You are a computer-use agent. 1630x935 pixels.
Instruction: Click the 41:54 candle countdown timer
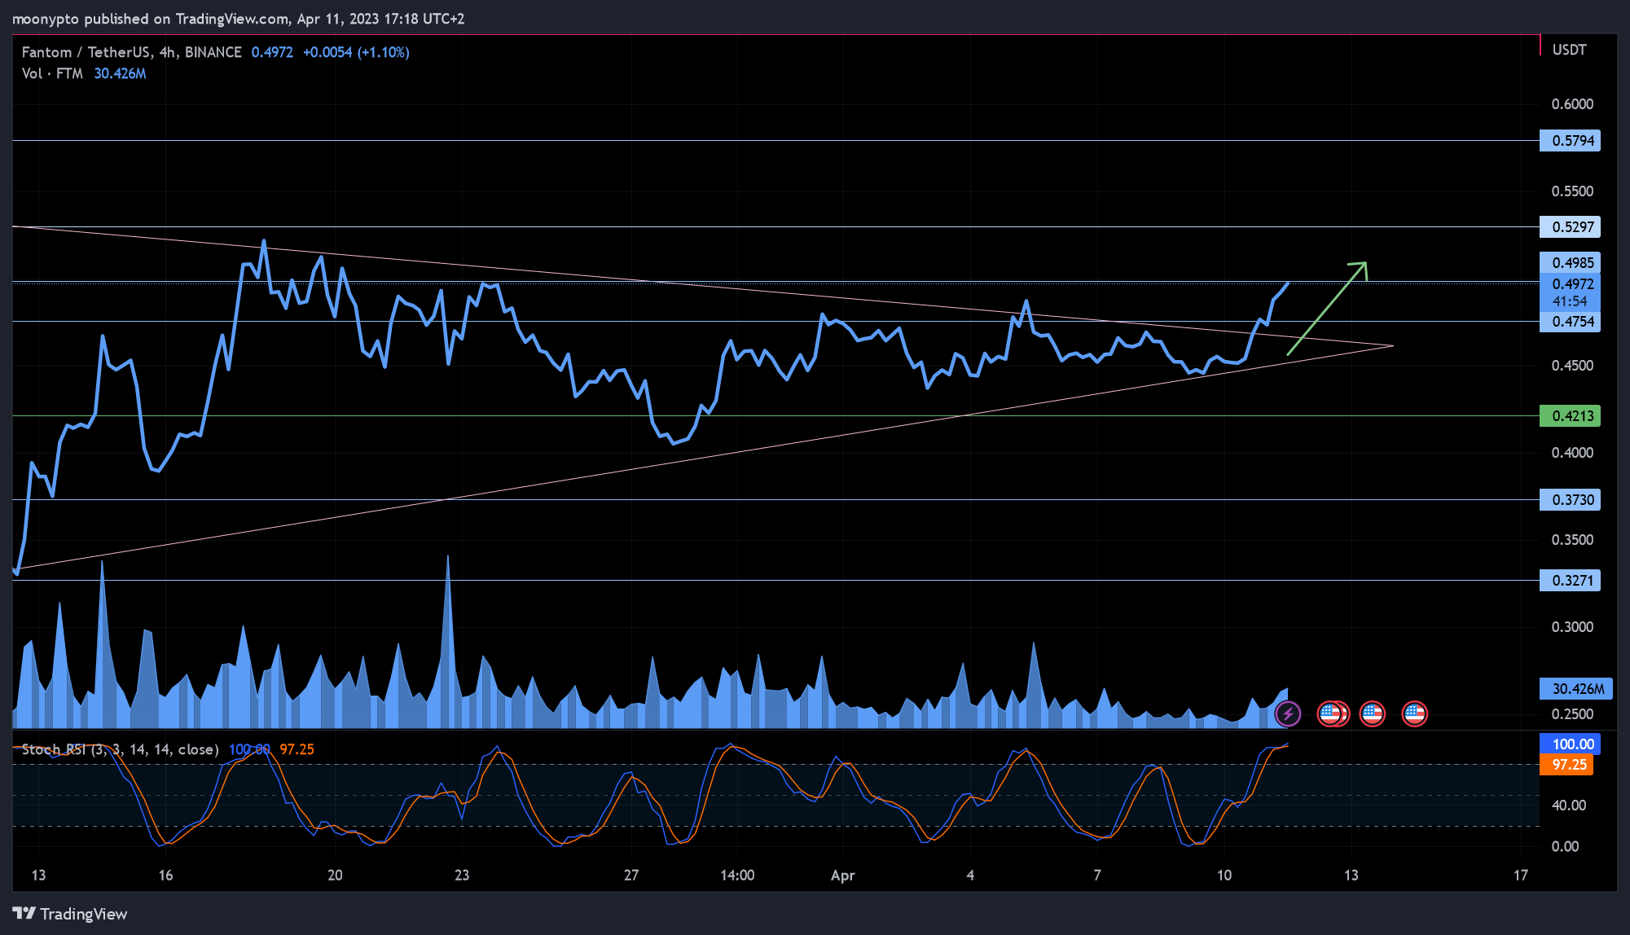[1570, 301]
